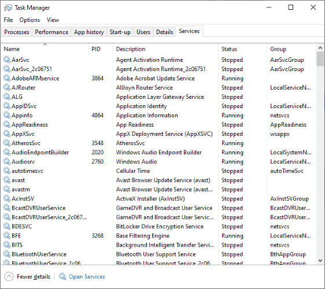Open the Options menu
Image resolution: width=325 pixels, height=289 pixels.
click(x=29, y=20)
